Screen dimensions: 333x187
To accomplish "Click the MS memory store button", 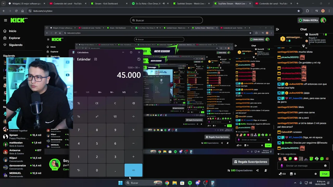I will 124,92.
